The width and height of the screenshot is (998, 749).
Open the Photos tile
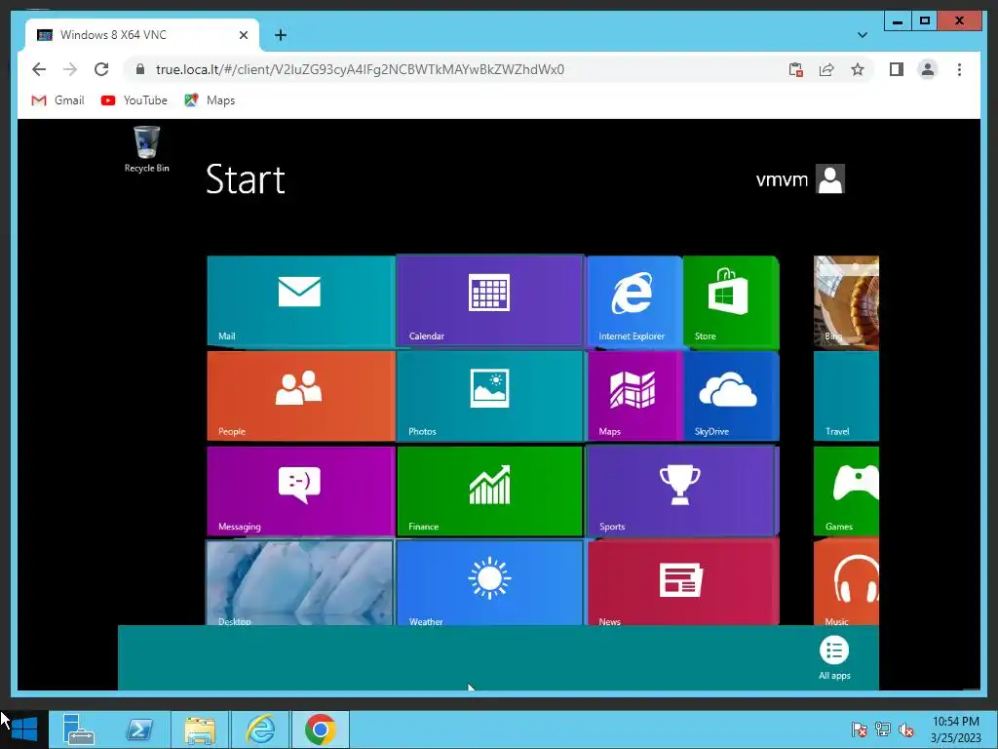tap(489, 396)
